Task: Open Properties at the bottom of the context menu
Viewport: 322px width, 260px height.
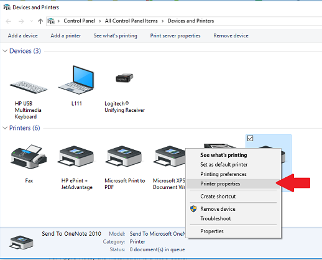Action: tap(233, 231)
